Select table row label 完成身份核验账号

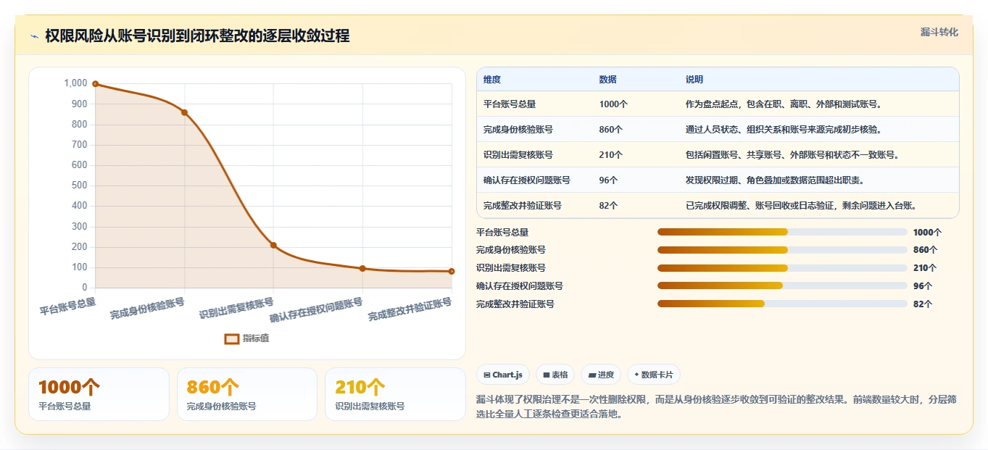518,130
